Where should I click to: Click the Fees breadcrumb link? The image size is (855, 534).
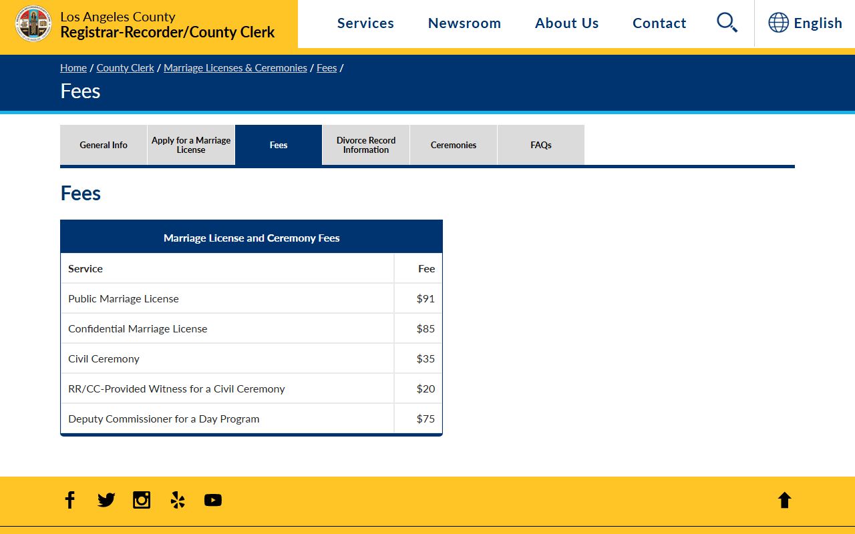[327, 68]
